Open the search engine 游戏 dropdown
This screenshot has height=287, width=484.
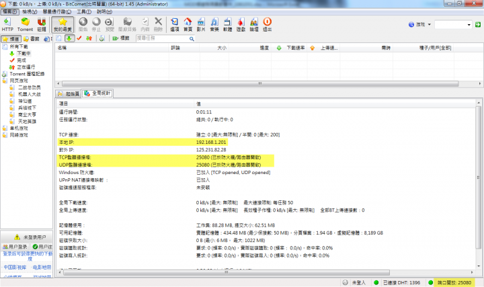pos(419,24)
